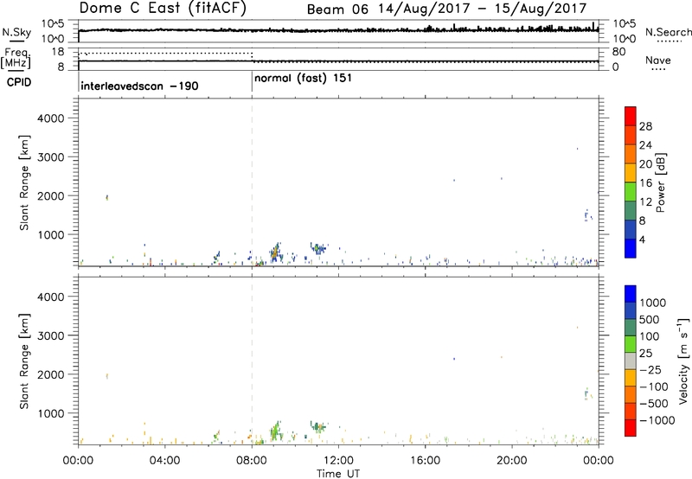Pick the power swatch between 20 and 24
Screen dimensions: 692x479
631,155
